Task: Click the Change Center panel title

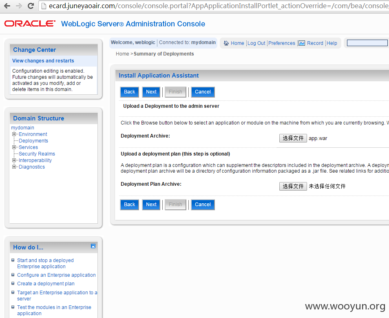Action: click(35, 50)
